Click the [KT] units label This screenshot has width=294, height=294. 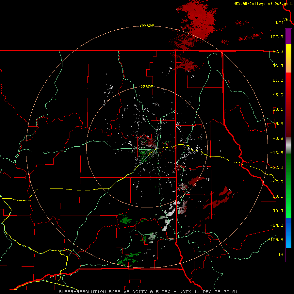(279, 23)
